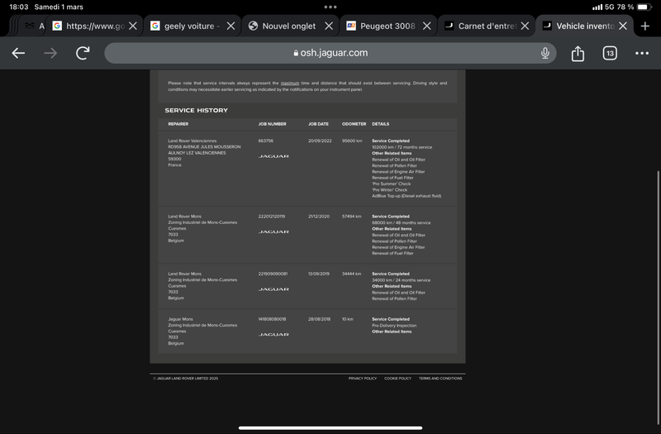Select job number 221909090081
Viewport: 661px width, 434px height.
(273, 274)
